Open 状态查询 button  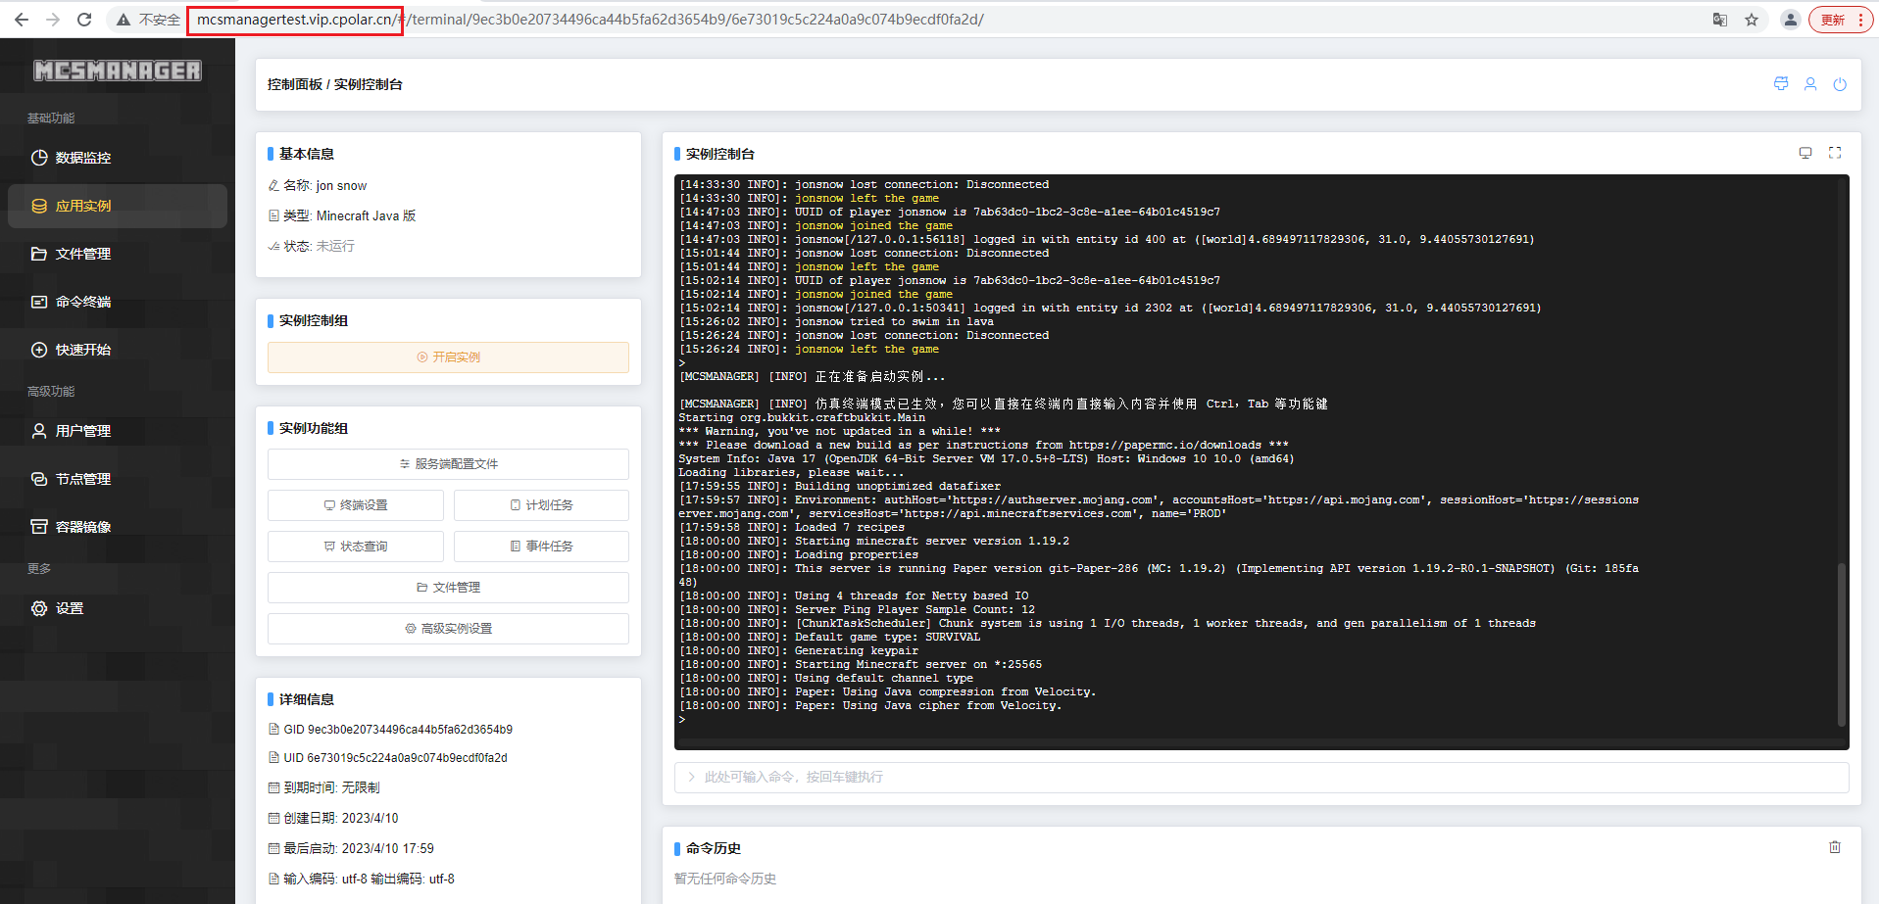[356, 547]
